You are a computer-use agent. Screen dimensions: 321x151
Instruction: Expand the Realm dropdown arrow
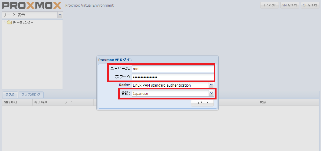211,85
